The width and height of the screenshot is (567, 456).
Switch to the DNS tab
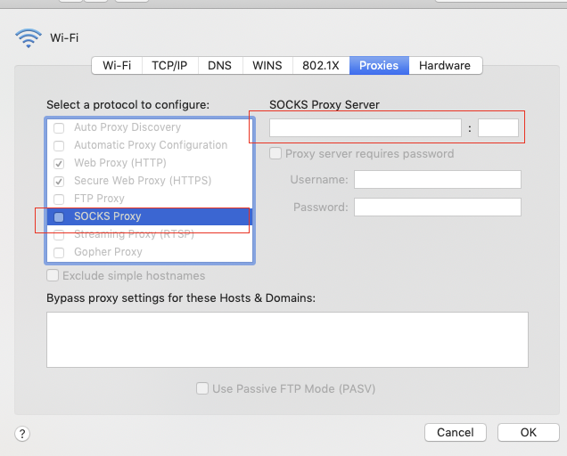(219, 65)
